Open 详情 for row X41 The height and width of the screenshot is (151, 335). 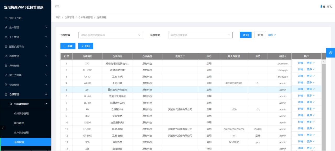click(300, 89)
